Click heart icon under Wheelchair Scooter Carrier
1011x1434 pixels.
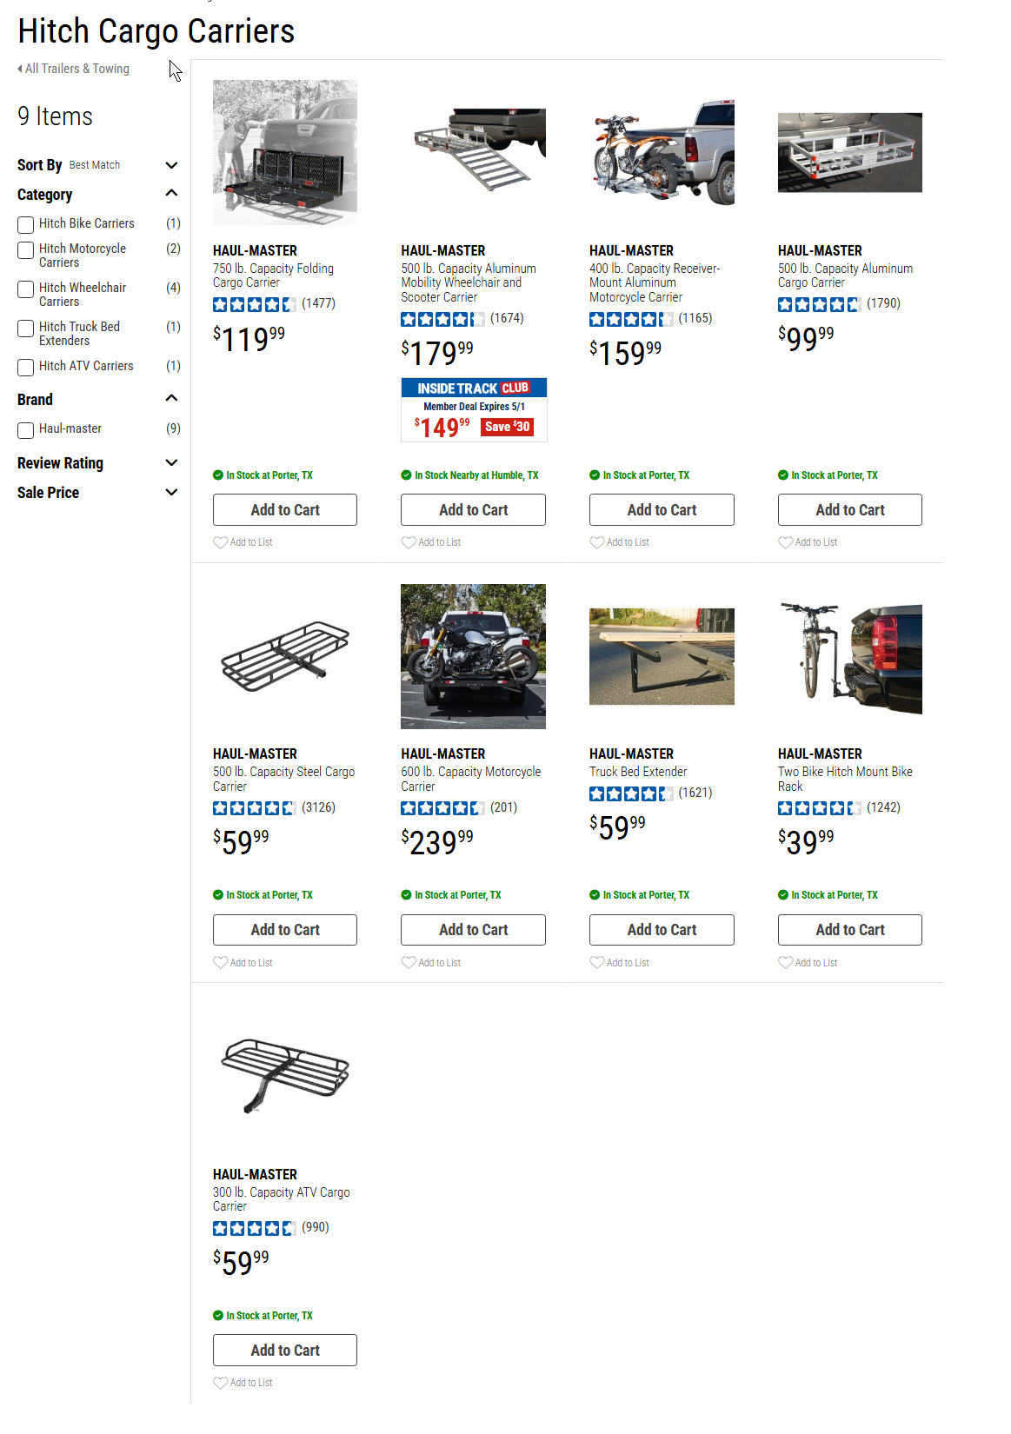409,542
